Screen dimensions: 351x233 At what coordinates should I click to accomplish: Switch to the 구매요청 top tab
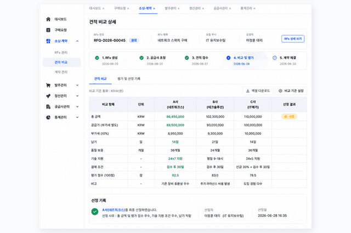pyautogui.click(x=120, y=8)
